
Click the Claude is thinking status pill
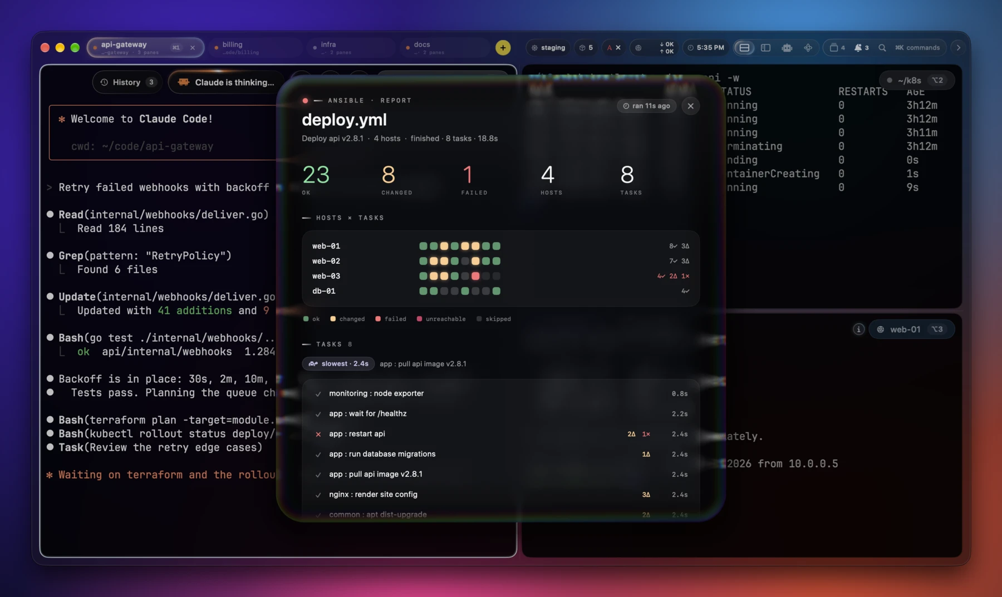(226, 82)
